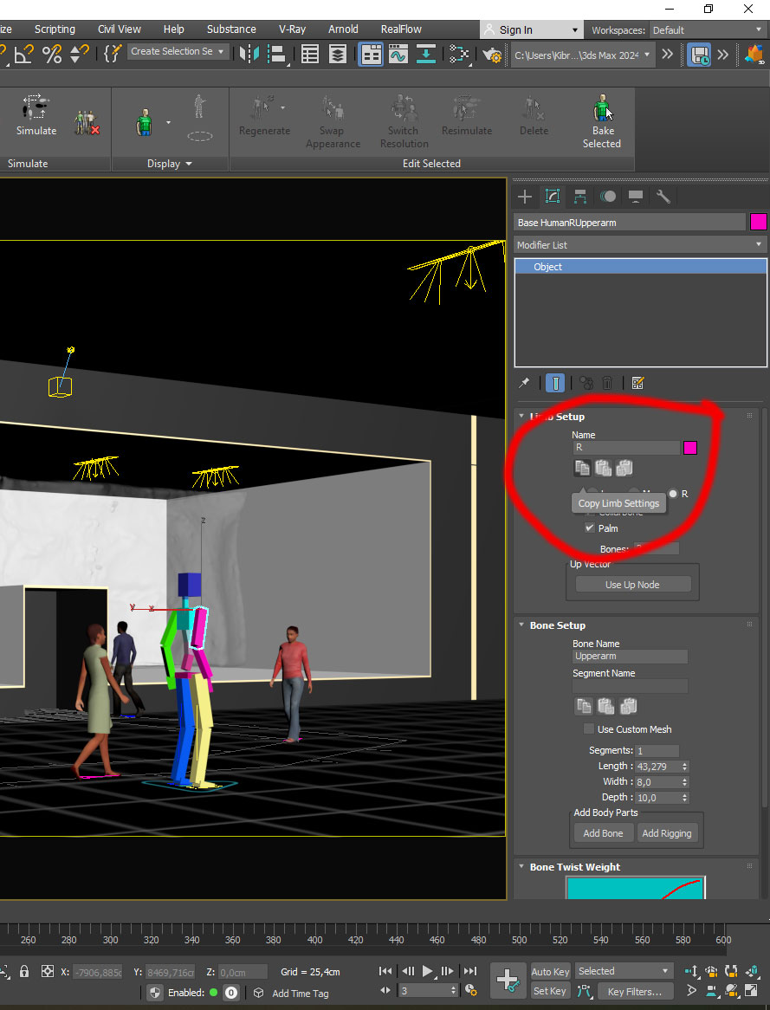770x1010 pixels.
Task: Click the Add Bone button
Action: coord(603,833)
